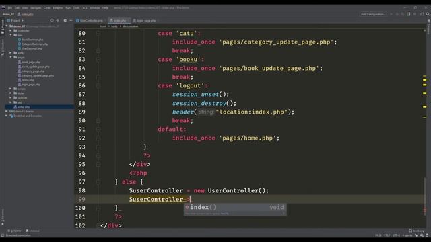
Task: Click the Add Configuration button
Action: 373,14
